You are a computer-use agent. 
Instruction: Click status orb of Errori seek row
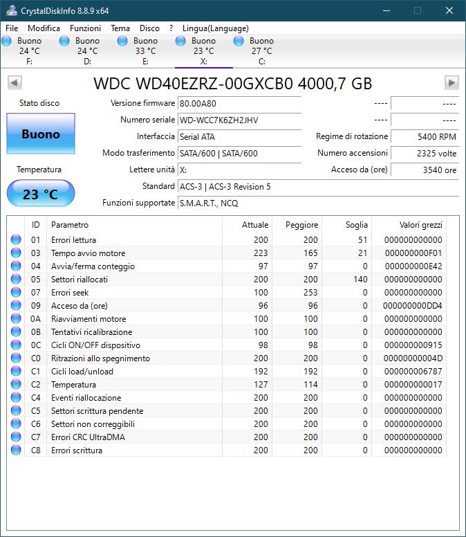[x=16, y=292]
